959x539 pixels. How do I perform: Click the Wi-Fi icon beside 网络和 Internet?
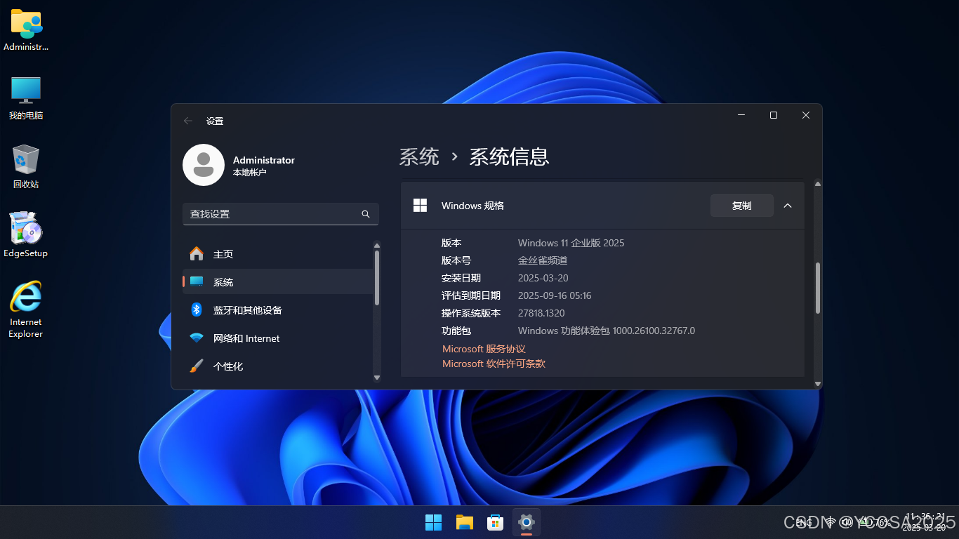(197, 338)
